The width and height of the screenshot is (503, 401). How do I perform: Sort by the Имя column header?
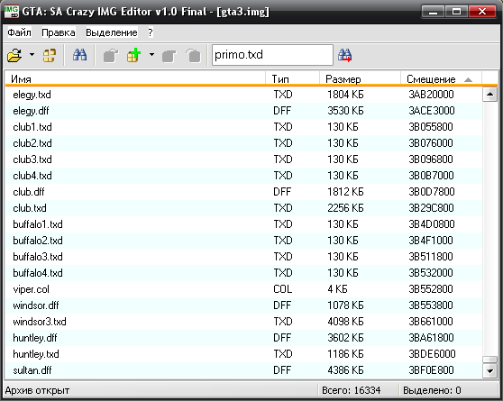tap(135, 78)
